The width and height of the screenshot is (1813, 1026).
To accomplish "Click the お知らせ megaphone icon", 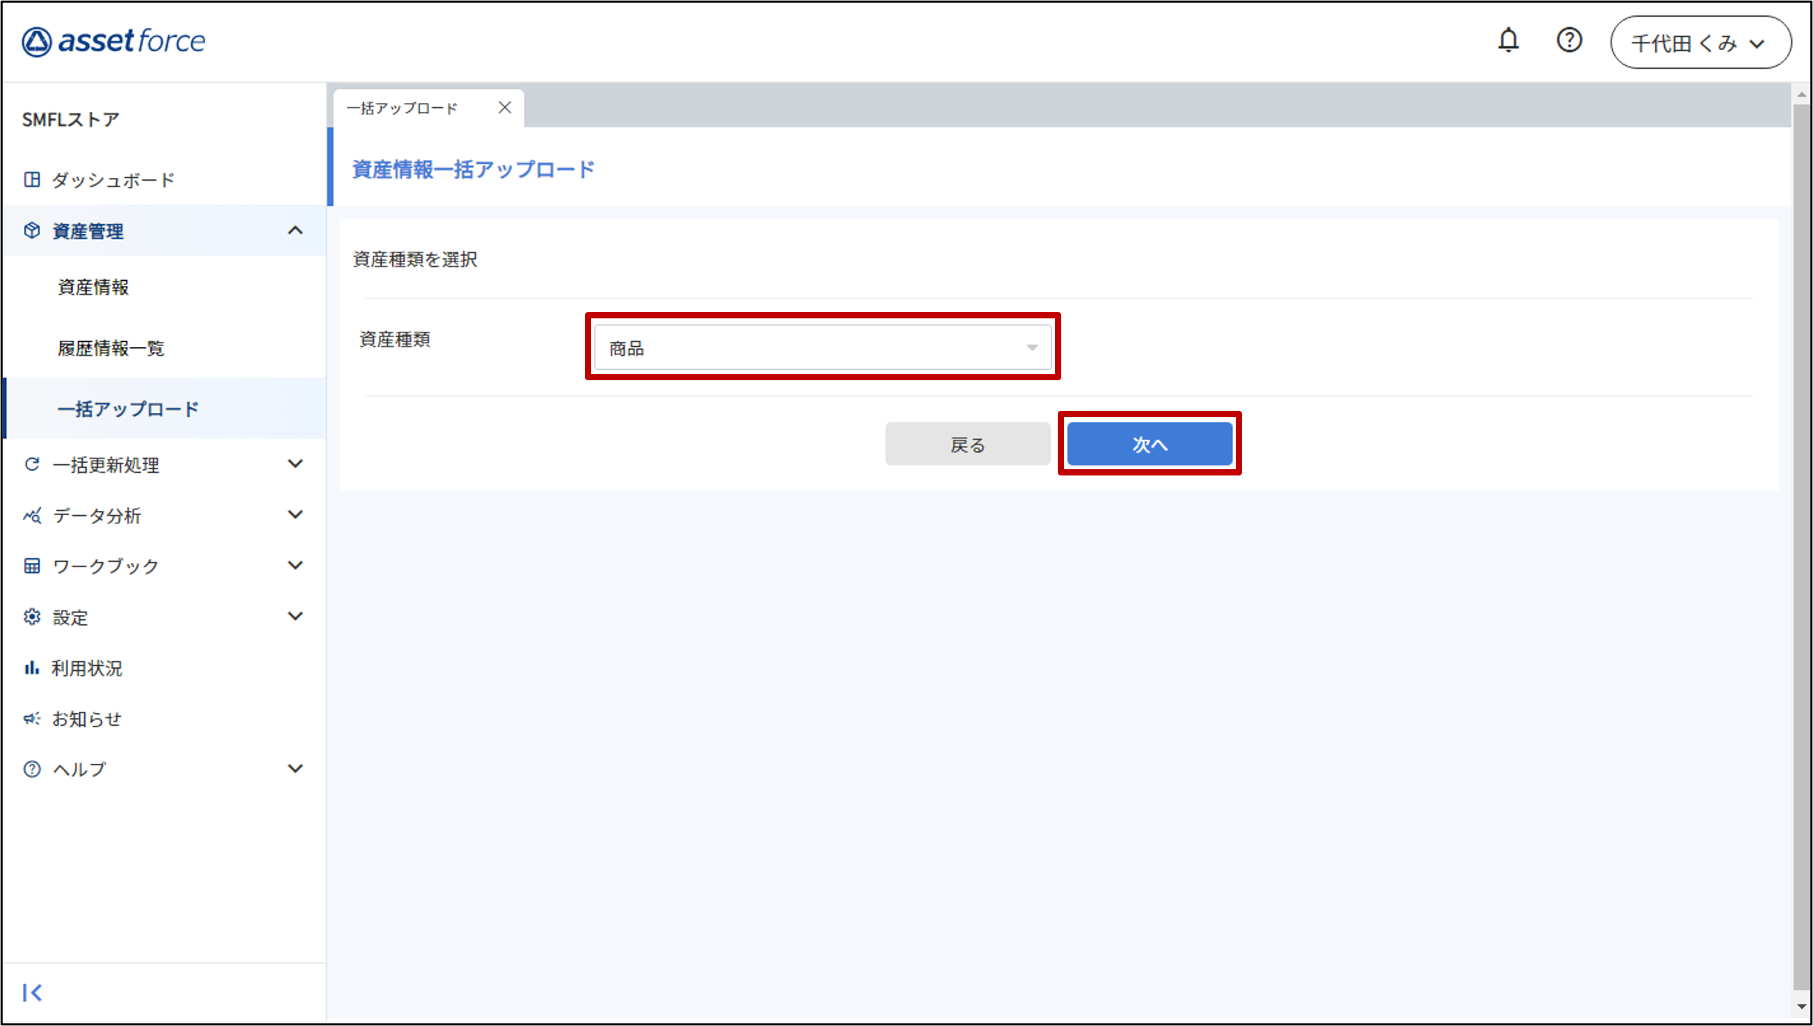I will 32,718.
